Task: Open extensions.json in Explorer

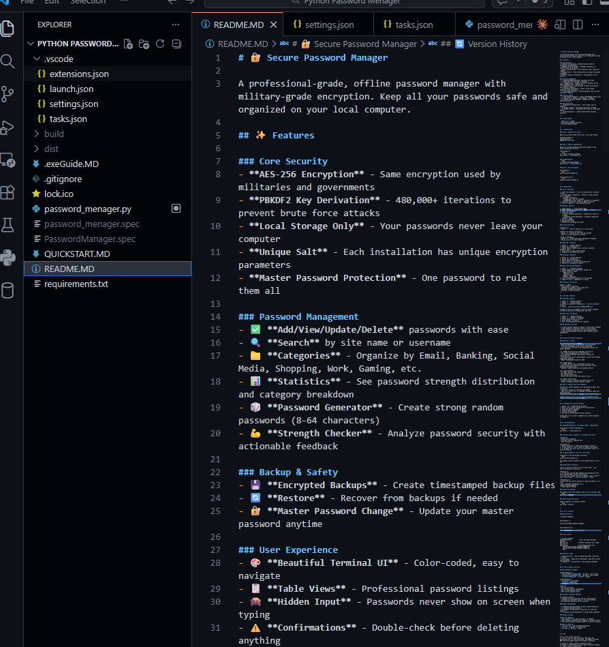Action: (x=108, y=74)
